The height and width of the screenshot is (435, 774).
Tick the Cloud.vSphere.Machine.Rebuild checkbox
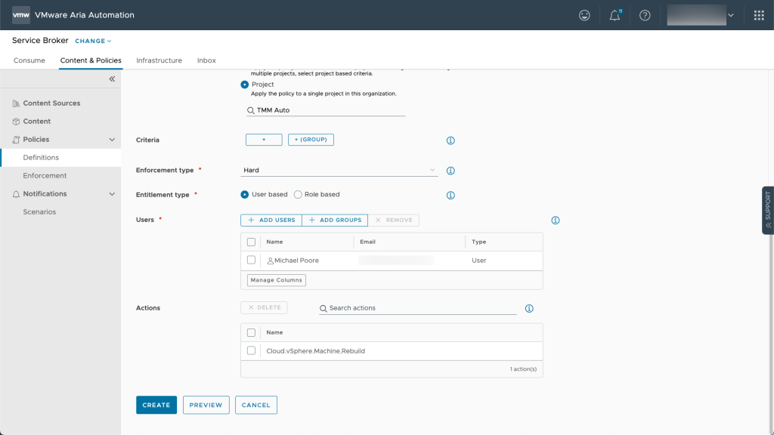pos(252,350)
